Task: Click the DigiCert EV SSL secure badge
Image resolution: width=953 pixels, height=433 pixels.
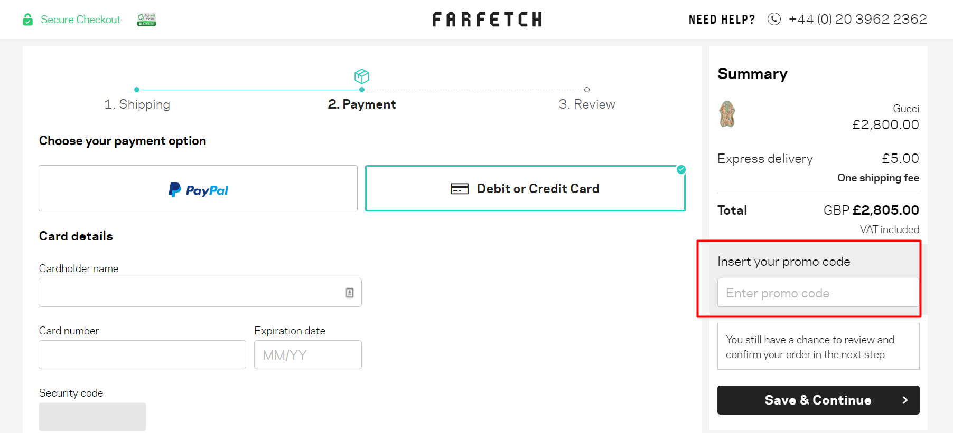Action: coord(146,19)
